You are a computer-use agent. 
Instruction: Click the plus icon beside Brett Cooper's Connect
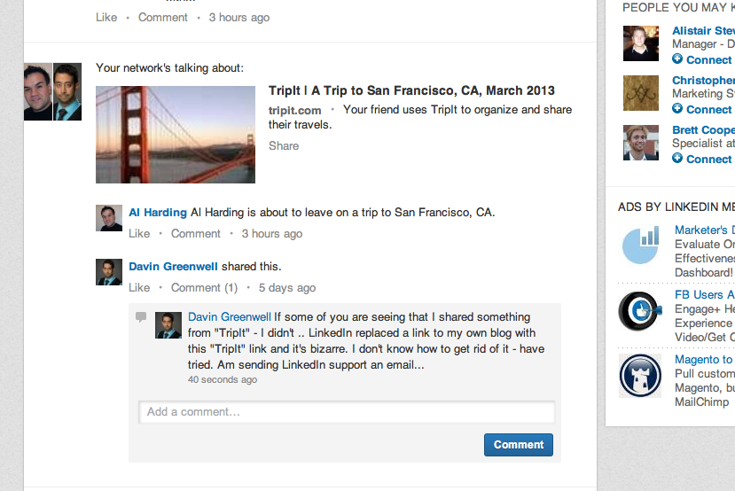676,158
